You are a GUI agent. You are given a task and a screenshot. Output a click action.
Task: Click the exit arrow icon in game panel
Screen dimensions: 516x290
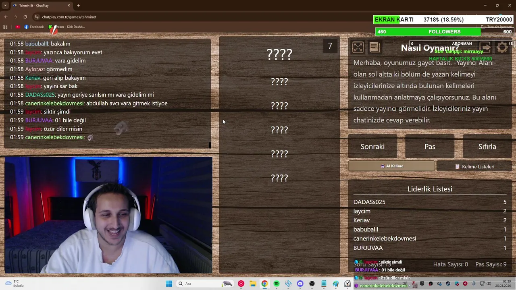(x=485, y=48)
